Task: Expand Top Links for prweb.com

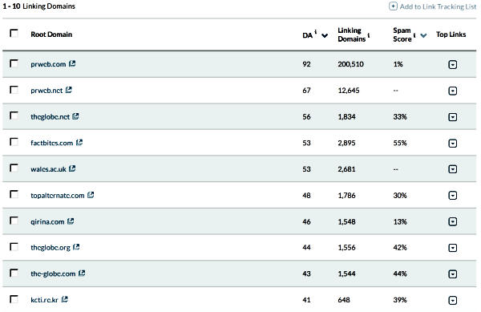Action: pyautogui.click(x=453, y=64)
